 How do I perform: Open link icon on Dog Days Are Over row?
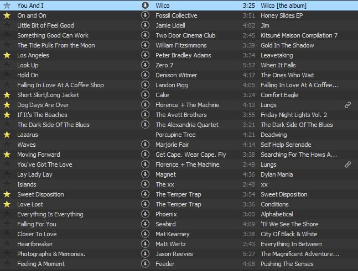click(x=347, y=105)
